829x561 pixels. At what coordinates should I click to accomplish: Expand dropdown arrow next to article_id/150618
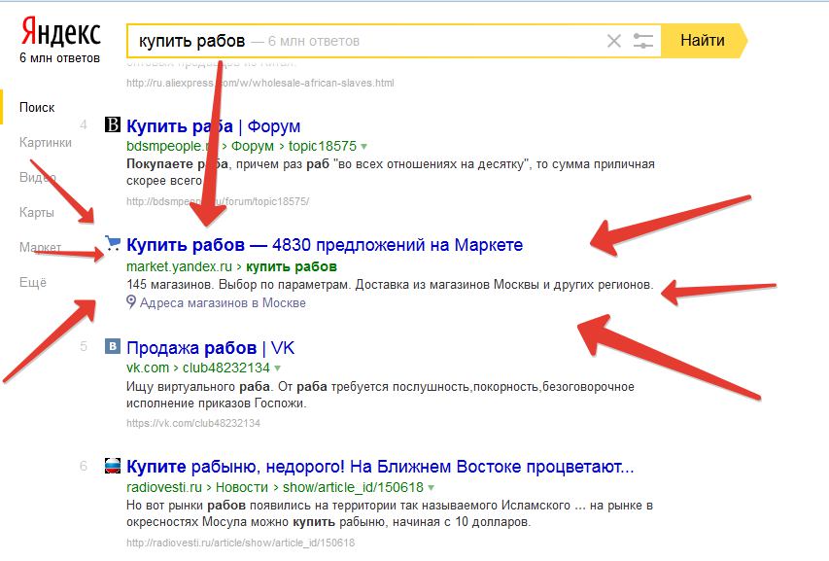(x=432, y=488)
